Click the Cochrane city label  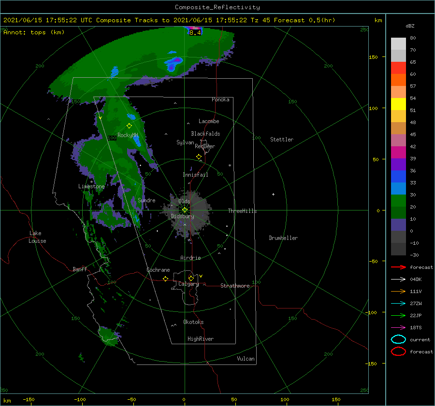coord(158,270)
